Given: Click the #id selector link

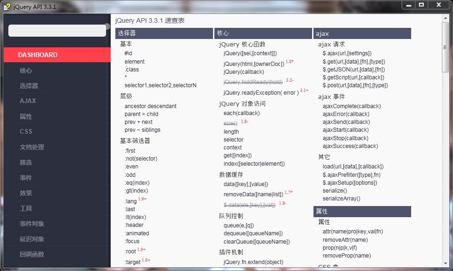Looking at the screenshot, I should tap(128, 53).
